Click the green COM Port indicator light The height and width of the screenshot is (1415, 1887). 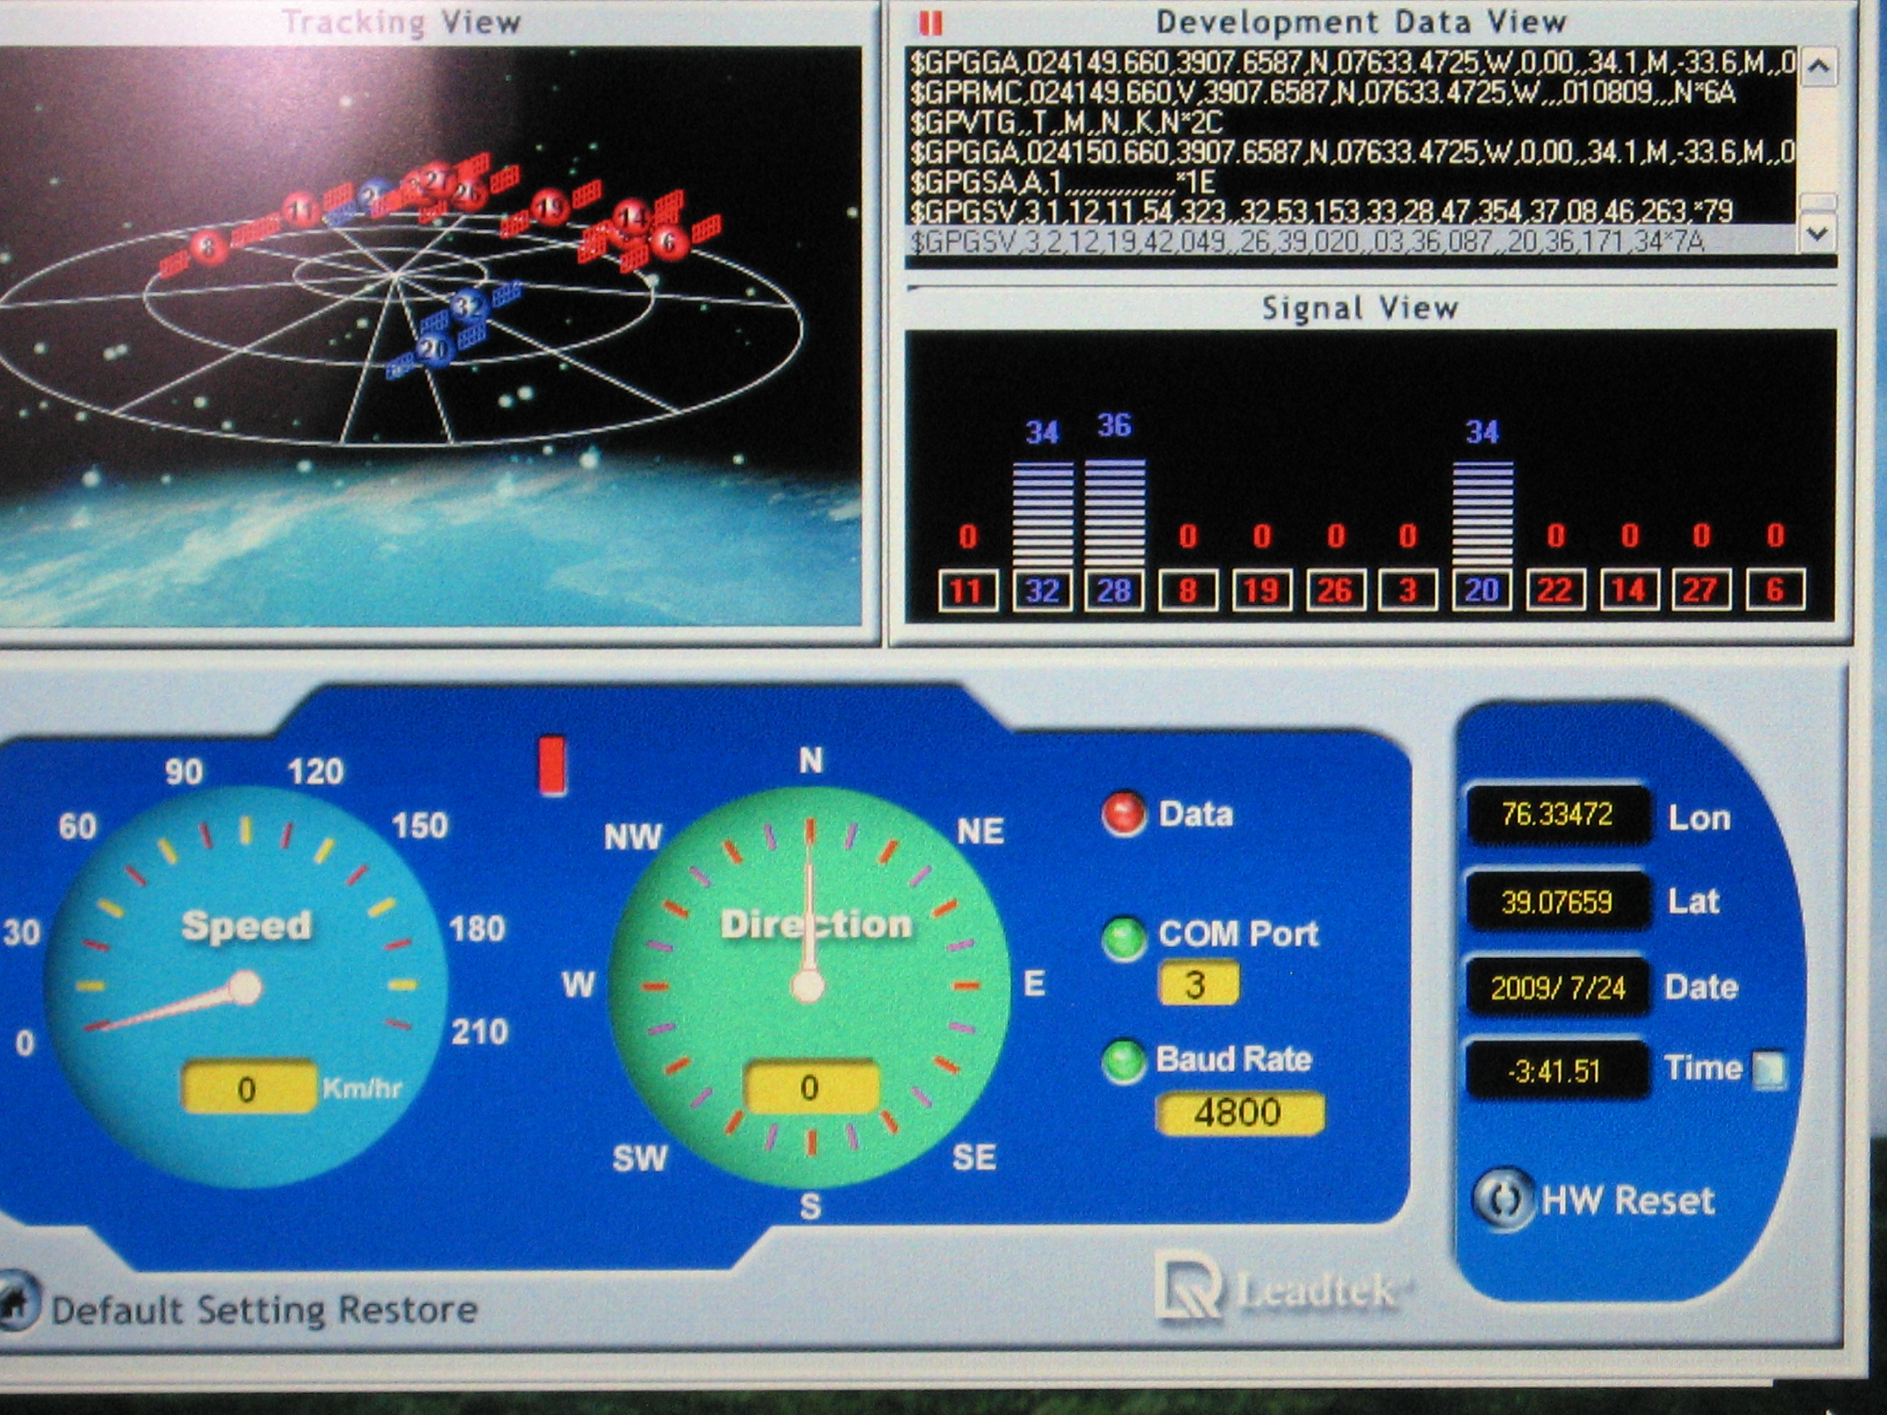pos(1123,939)
